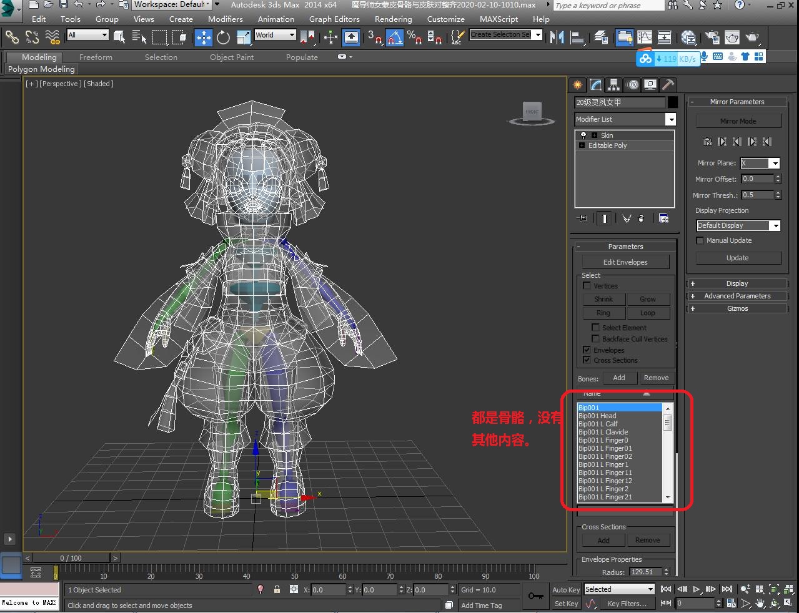The width and height of the screenshot is (799, 613).
Task: Click Add to add bones
Action: point(619,377)
